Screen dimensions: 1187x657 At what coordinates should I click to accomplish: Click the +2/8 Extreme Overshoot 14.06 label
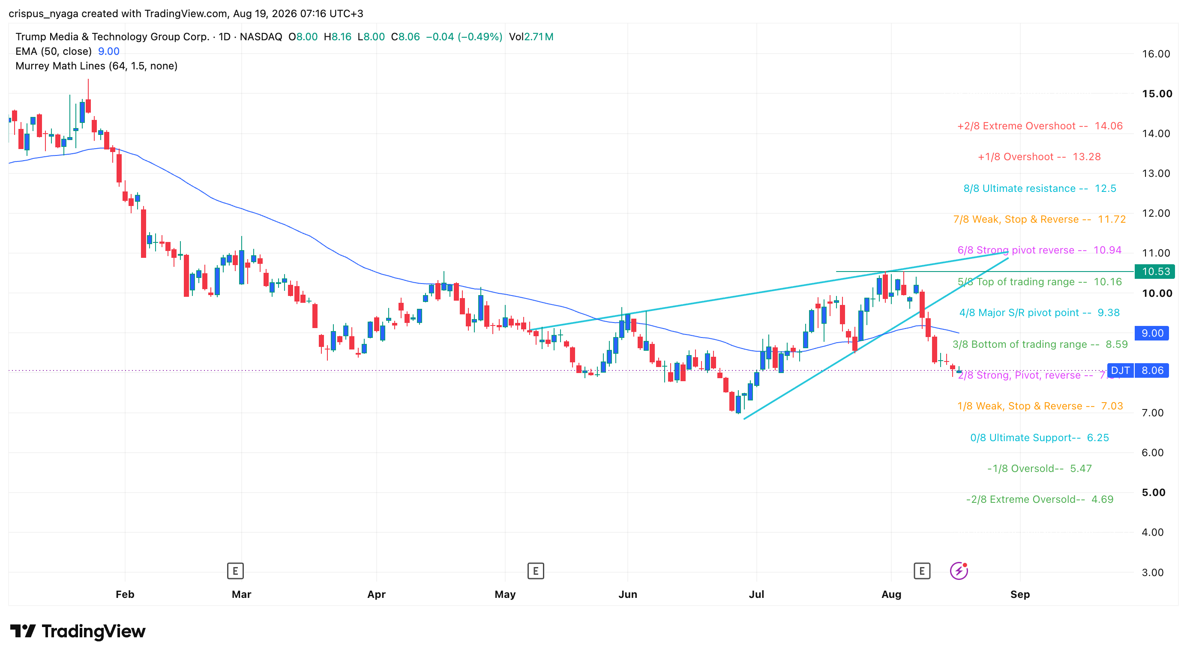click(x=1040, y=126)
